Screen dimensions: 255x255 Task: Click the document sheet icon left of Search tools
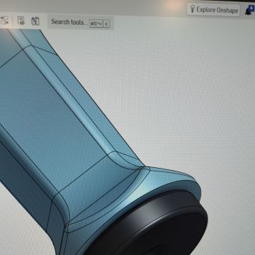(21, 21)
